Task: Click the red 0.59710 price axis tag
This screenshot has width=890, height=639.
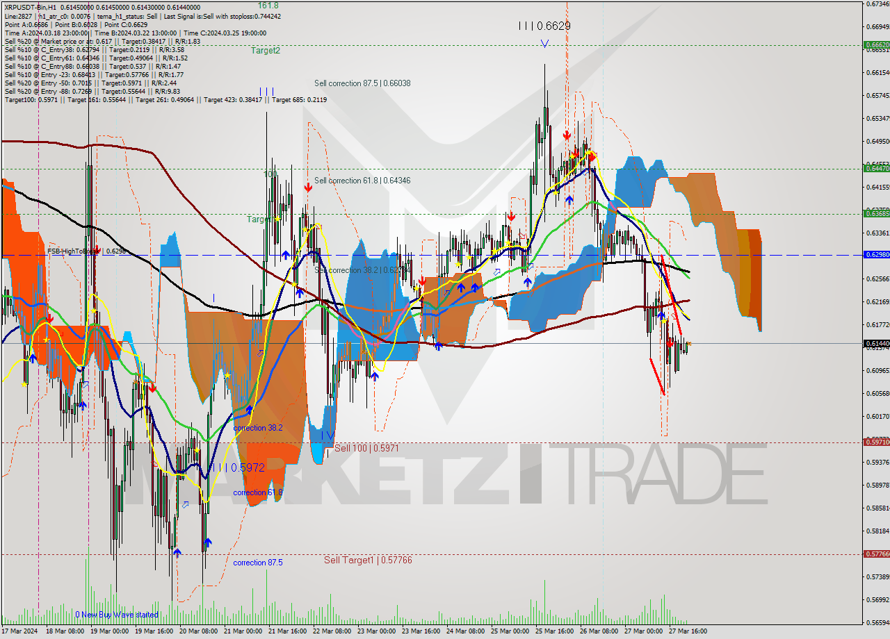Action: [x=876, y=442]
